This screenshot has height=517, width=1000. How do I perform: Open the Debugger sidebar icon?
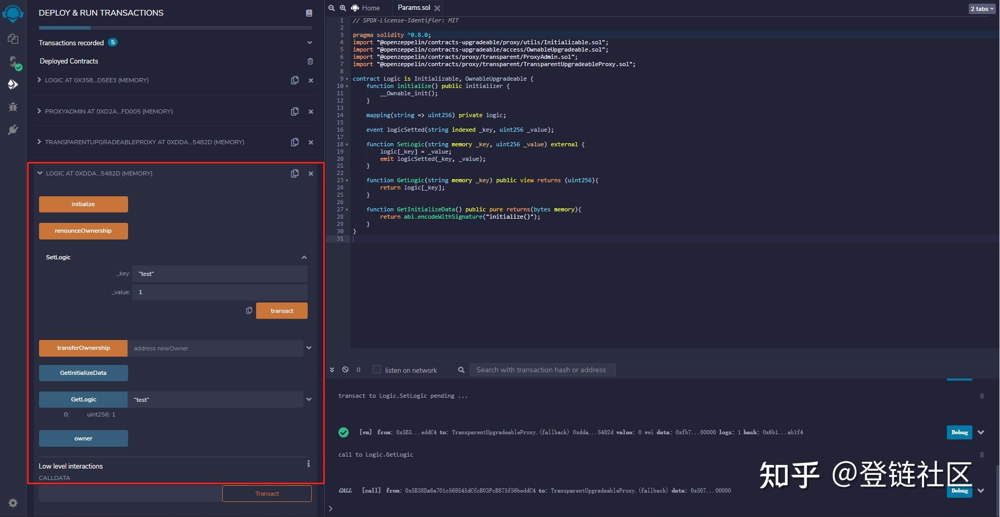[13, 107]
